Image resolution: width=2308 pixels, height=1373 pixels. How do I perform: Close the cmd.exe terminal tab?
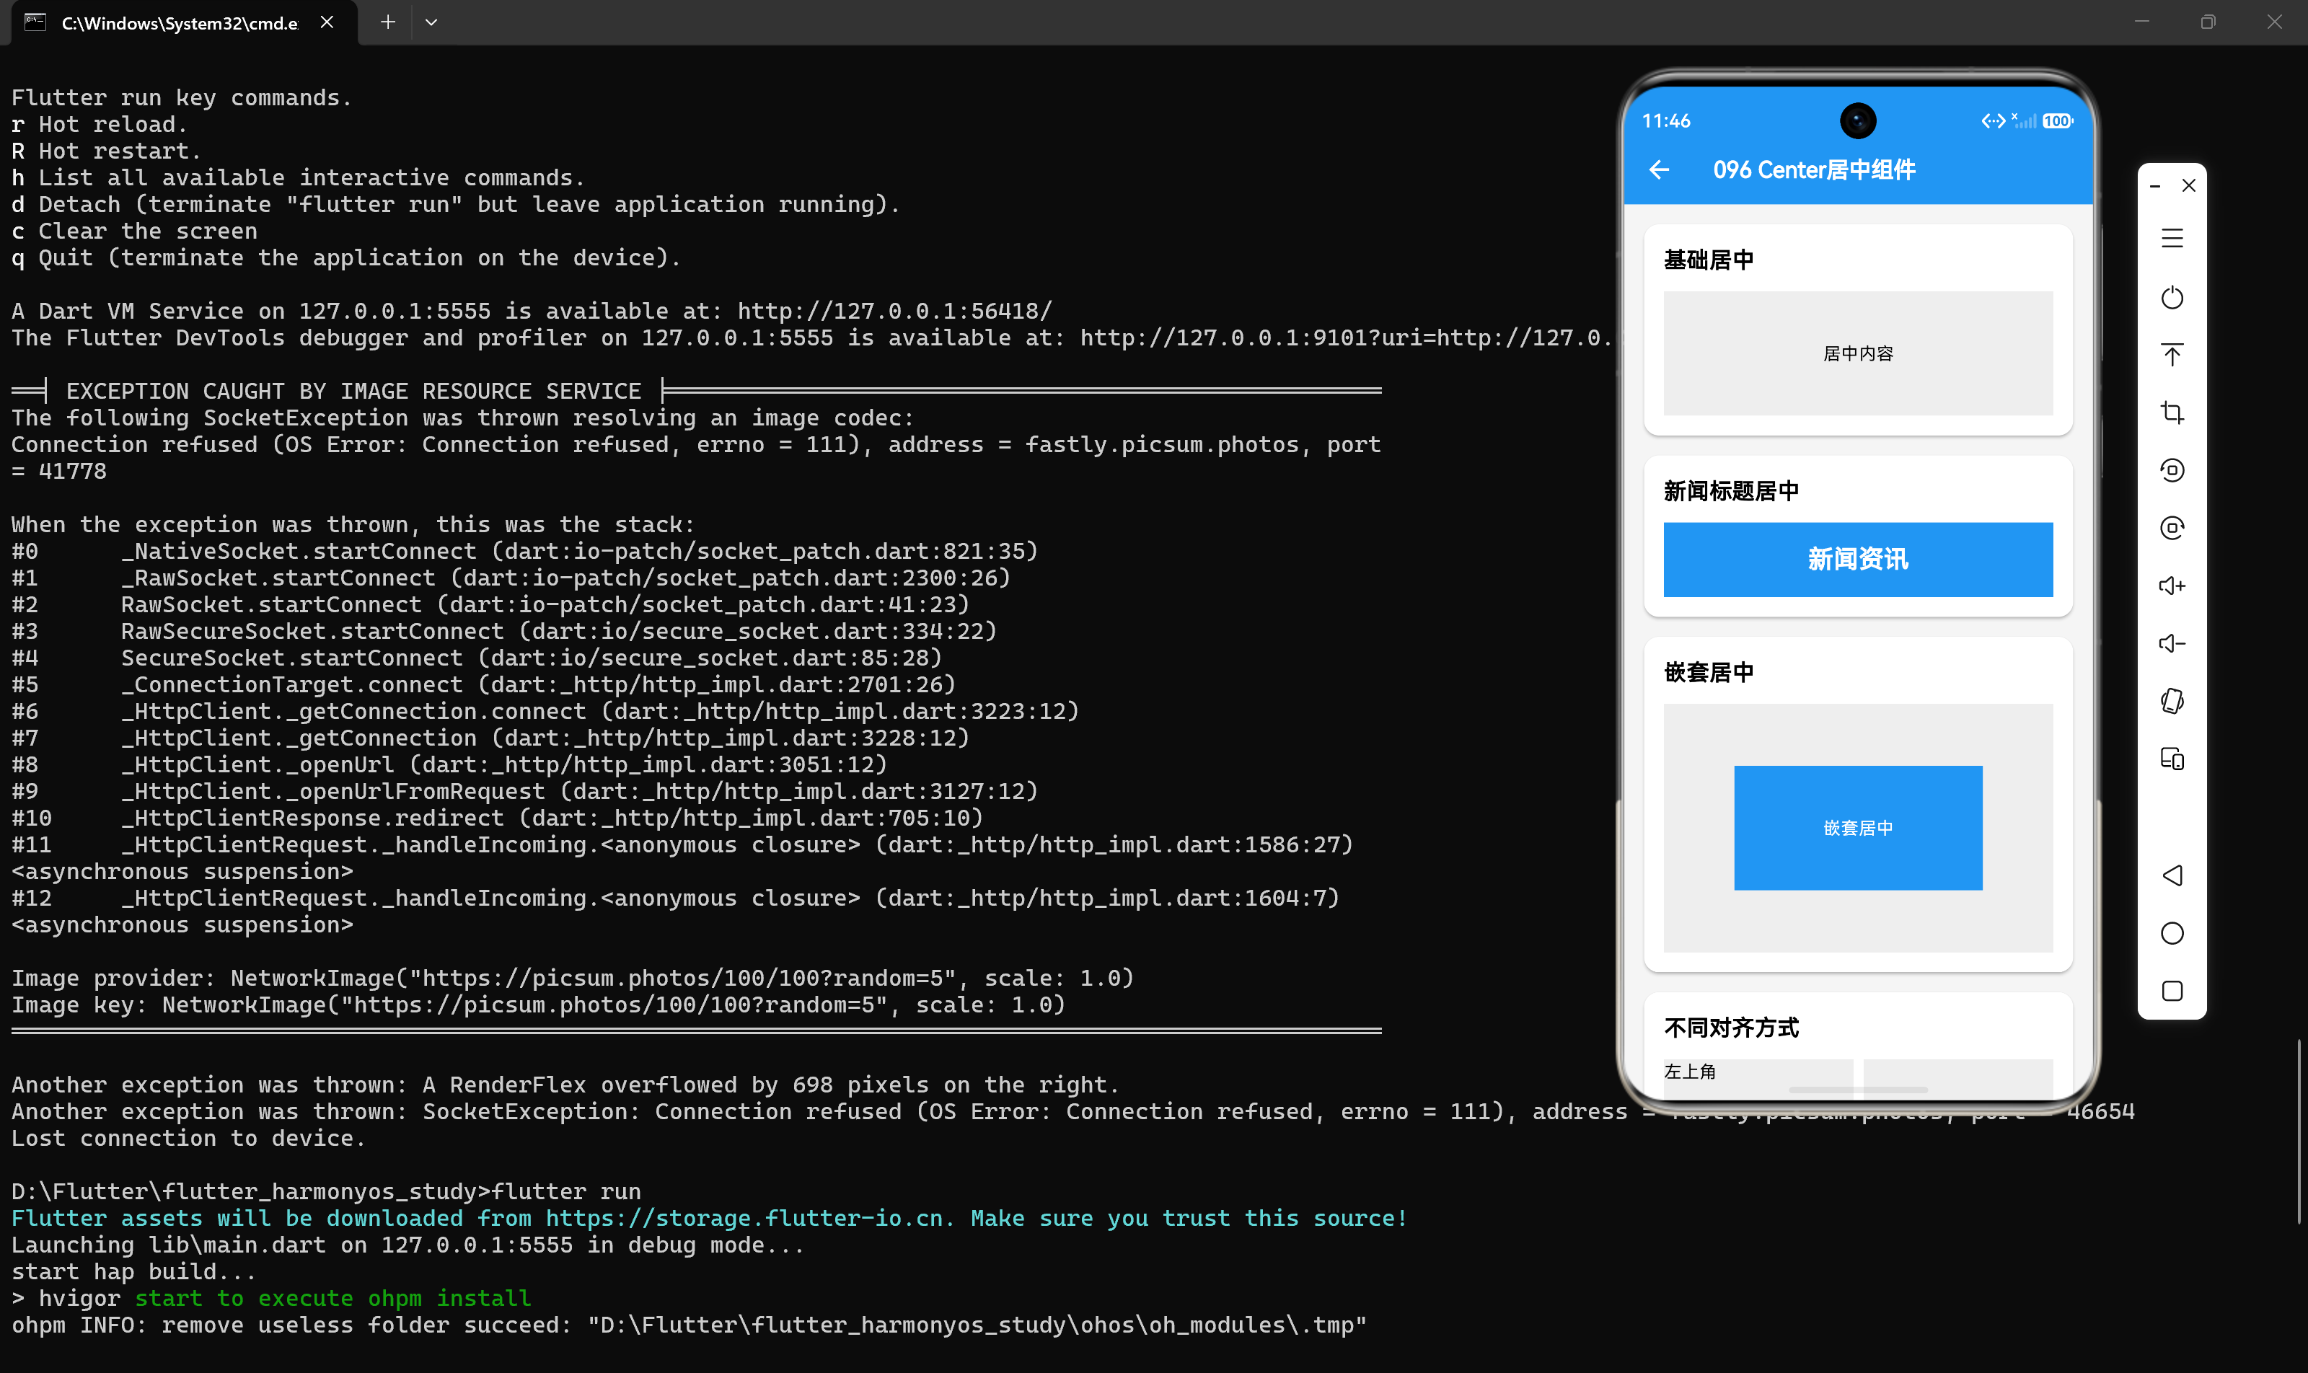click(x=327, y=22)
